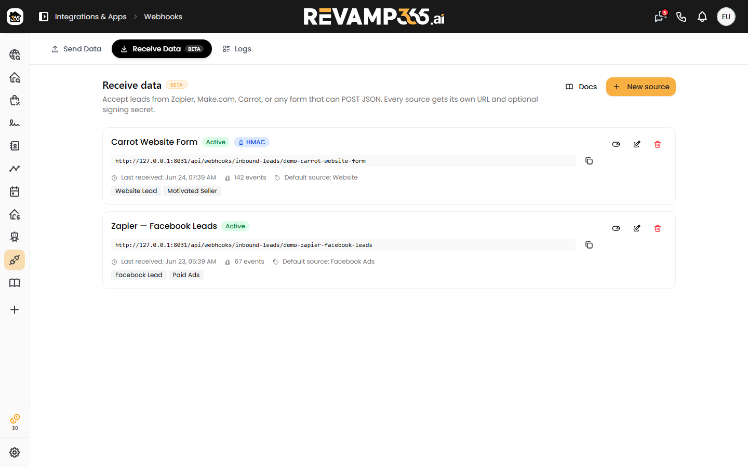Open the settings gear in the sidebar
This screenshot has width=748, height=467.
(15, 452)
